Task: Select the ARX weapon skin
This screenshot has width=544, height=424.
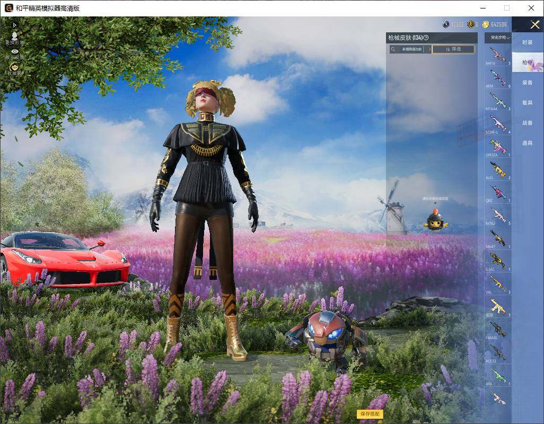Action: 498,376
